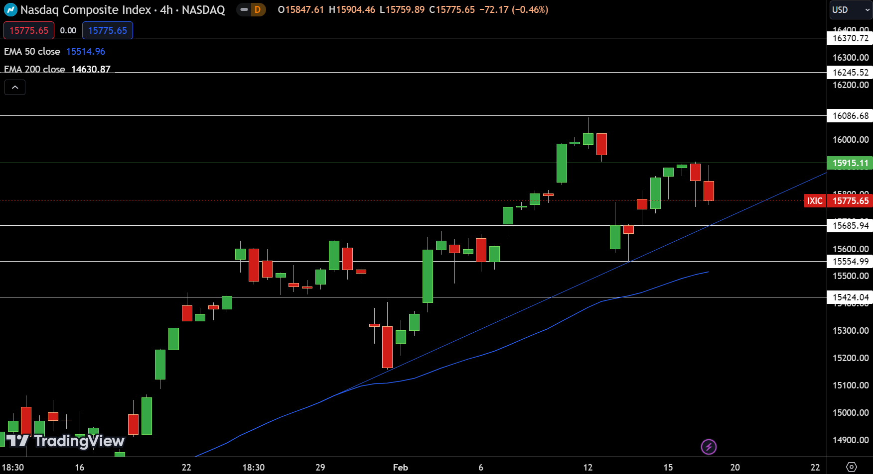Select the EMA 50 close indicator legend

[32, 51]
